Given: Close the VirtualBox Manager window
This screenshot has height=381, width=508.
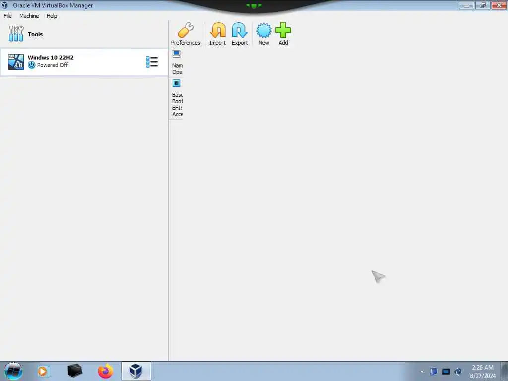Looking at the screenshot, I should coord(499,5).
